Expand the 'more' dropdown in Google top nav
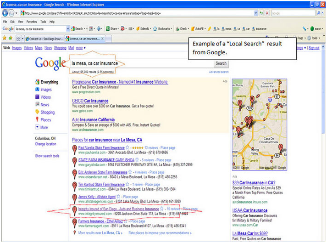The height and width of the screenshot is (243, 327). coord(81,48)
